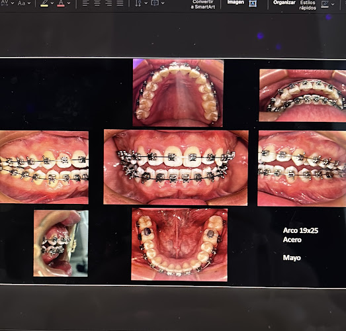
Task: Open the Organizar menu
Action: pos(284,3)
